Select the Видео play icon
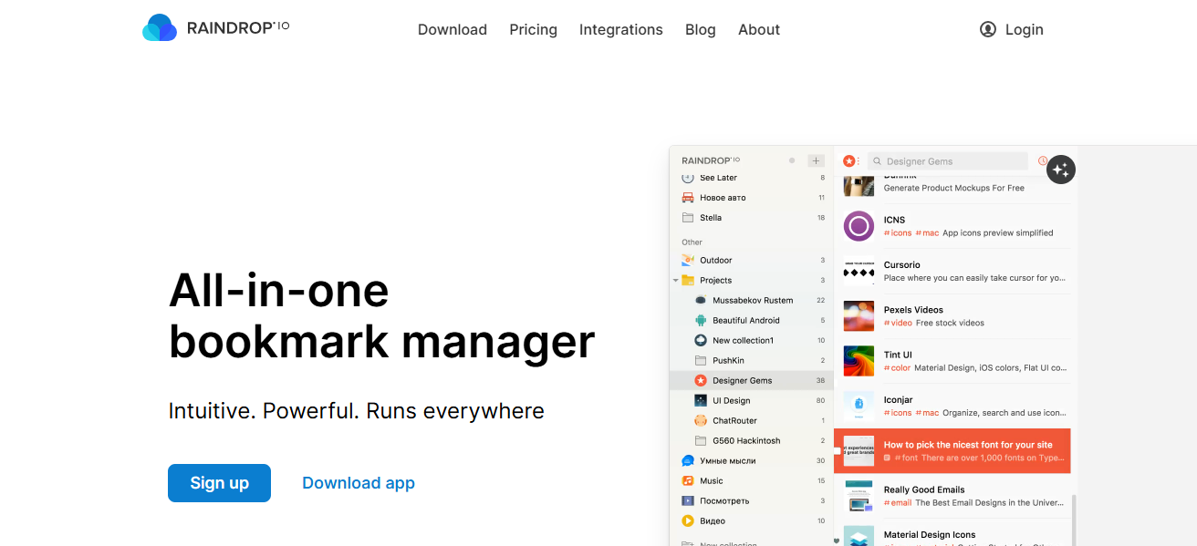This screenshot has width=1197, height=546. pos(688,520)
